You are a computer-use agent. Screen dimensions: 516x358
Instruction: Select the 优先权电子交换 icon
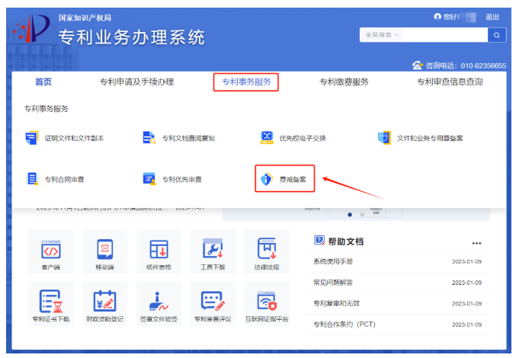267,138
